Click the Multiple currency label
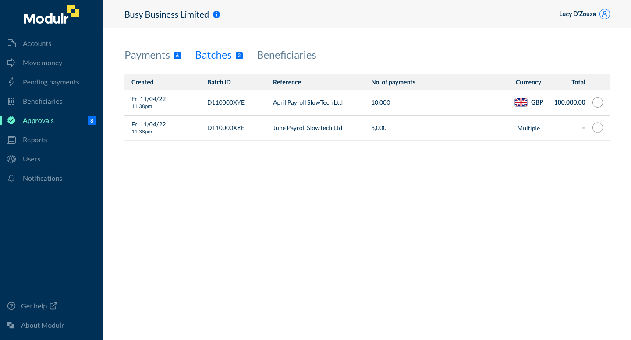The image size is (631, 340). click(x=528, y=128)
